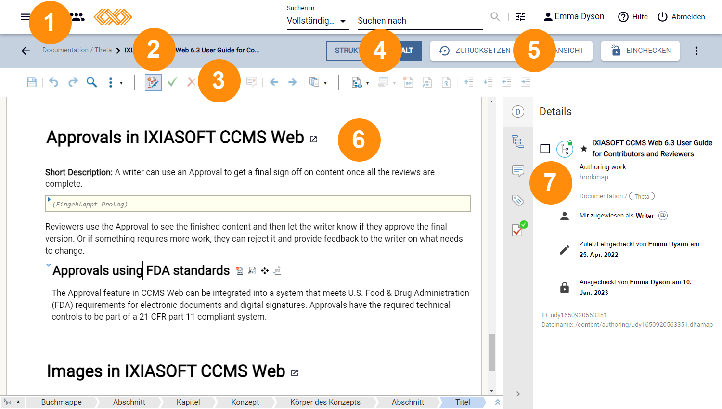Click the insert reference document icon

[446, 82]
